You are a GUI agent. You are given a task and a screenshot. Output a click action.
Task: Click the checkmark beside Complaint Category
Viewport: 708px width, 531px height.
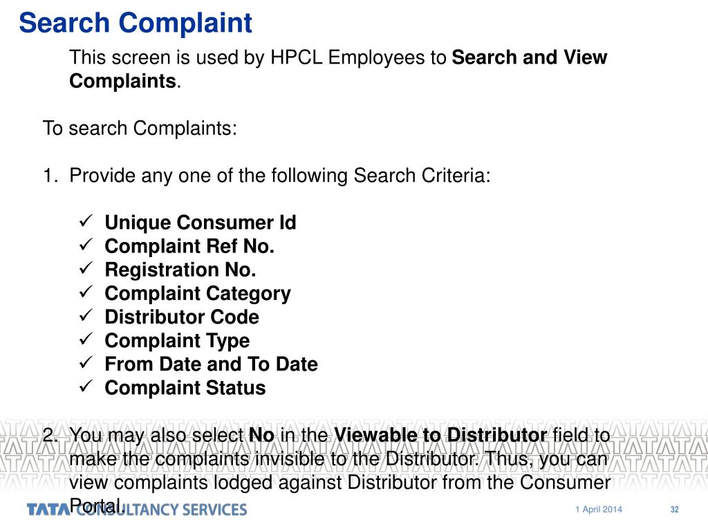tap(86, 292)
